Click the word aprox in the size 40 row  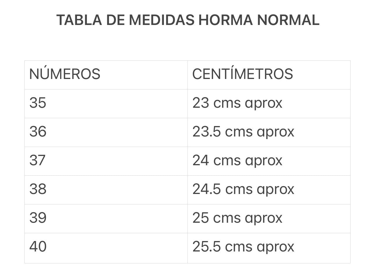point(275,247)
